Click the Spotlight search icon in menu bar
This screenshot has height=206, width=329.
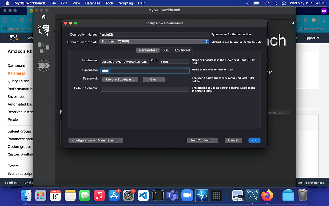(275, 3)
